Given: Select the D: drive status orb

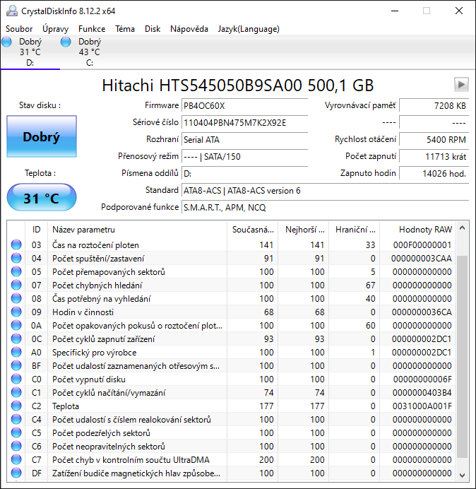Looking at the screenshot, I should [x=7, y=42].
